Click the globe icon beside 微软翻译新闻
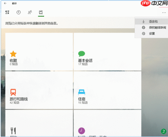 pos(143,27)
